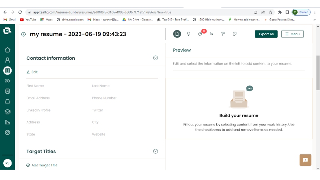Click the note icon in resume toolbar

pos(234,34)
